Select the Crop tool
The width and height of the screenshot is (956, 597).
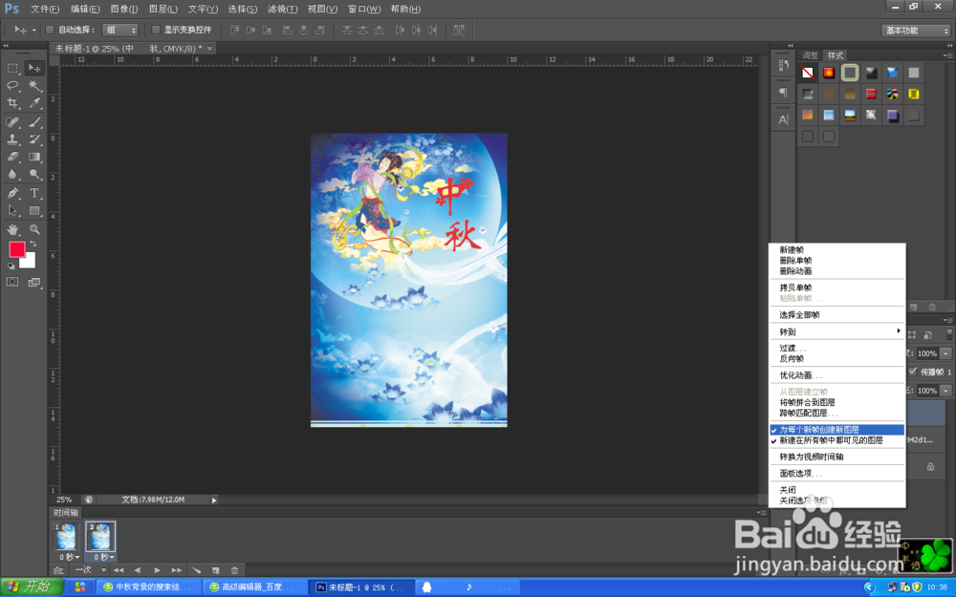(12, 103)
